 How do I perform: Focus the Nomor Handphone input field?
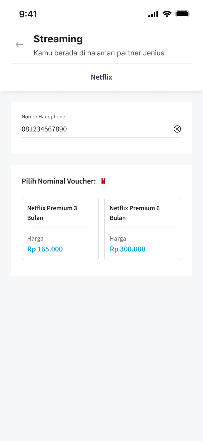point(95,129)
